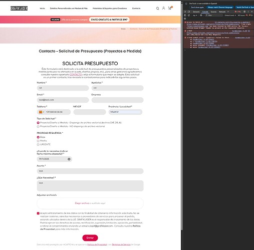This screenshot has height=250, width=254.
Task: Click the '¿Qué Necesitas?' textarea
Action: [x=90, y=186]
